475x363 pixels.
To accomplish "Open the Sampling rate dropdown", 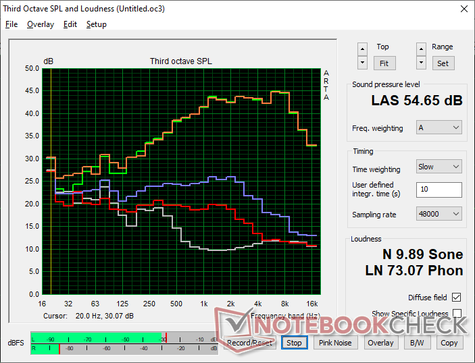I will (x=439, y=214).
